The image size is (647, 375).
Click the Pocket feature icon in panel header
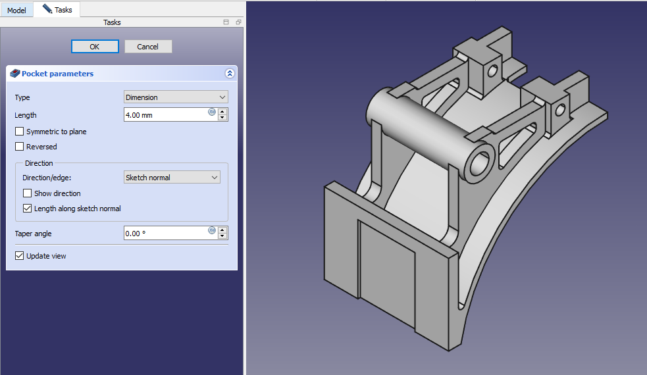16,74
